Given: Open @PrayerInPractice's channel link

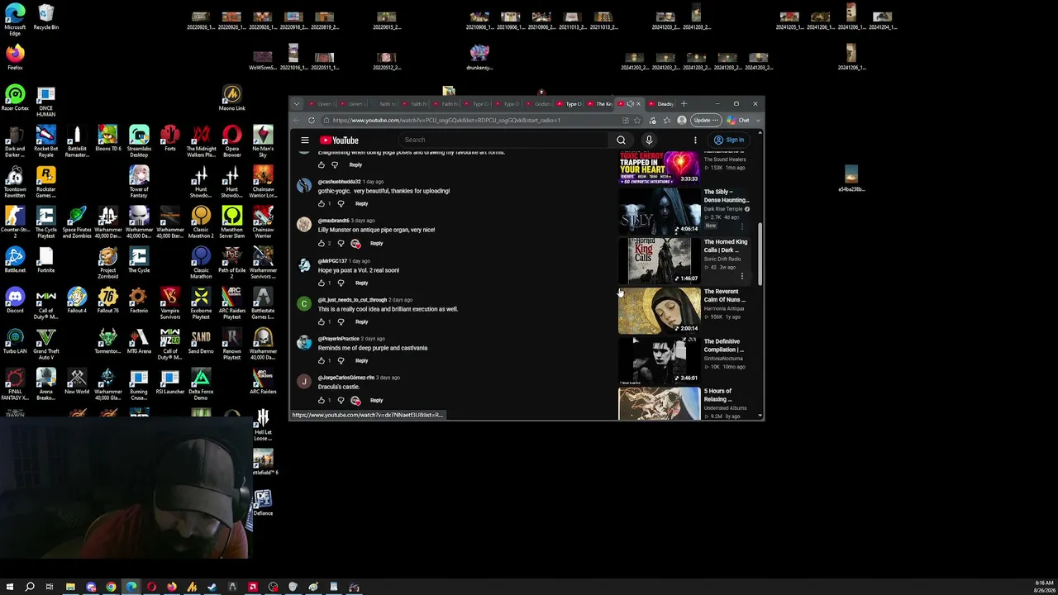Looking at the screenshot, I should (x=339, y=339).
